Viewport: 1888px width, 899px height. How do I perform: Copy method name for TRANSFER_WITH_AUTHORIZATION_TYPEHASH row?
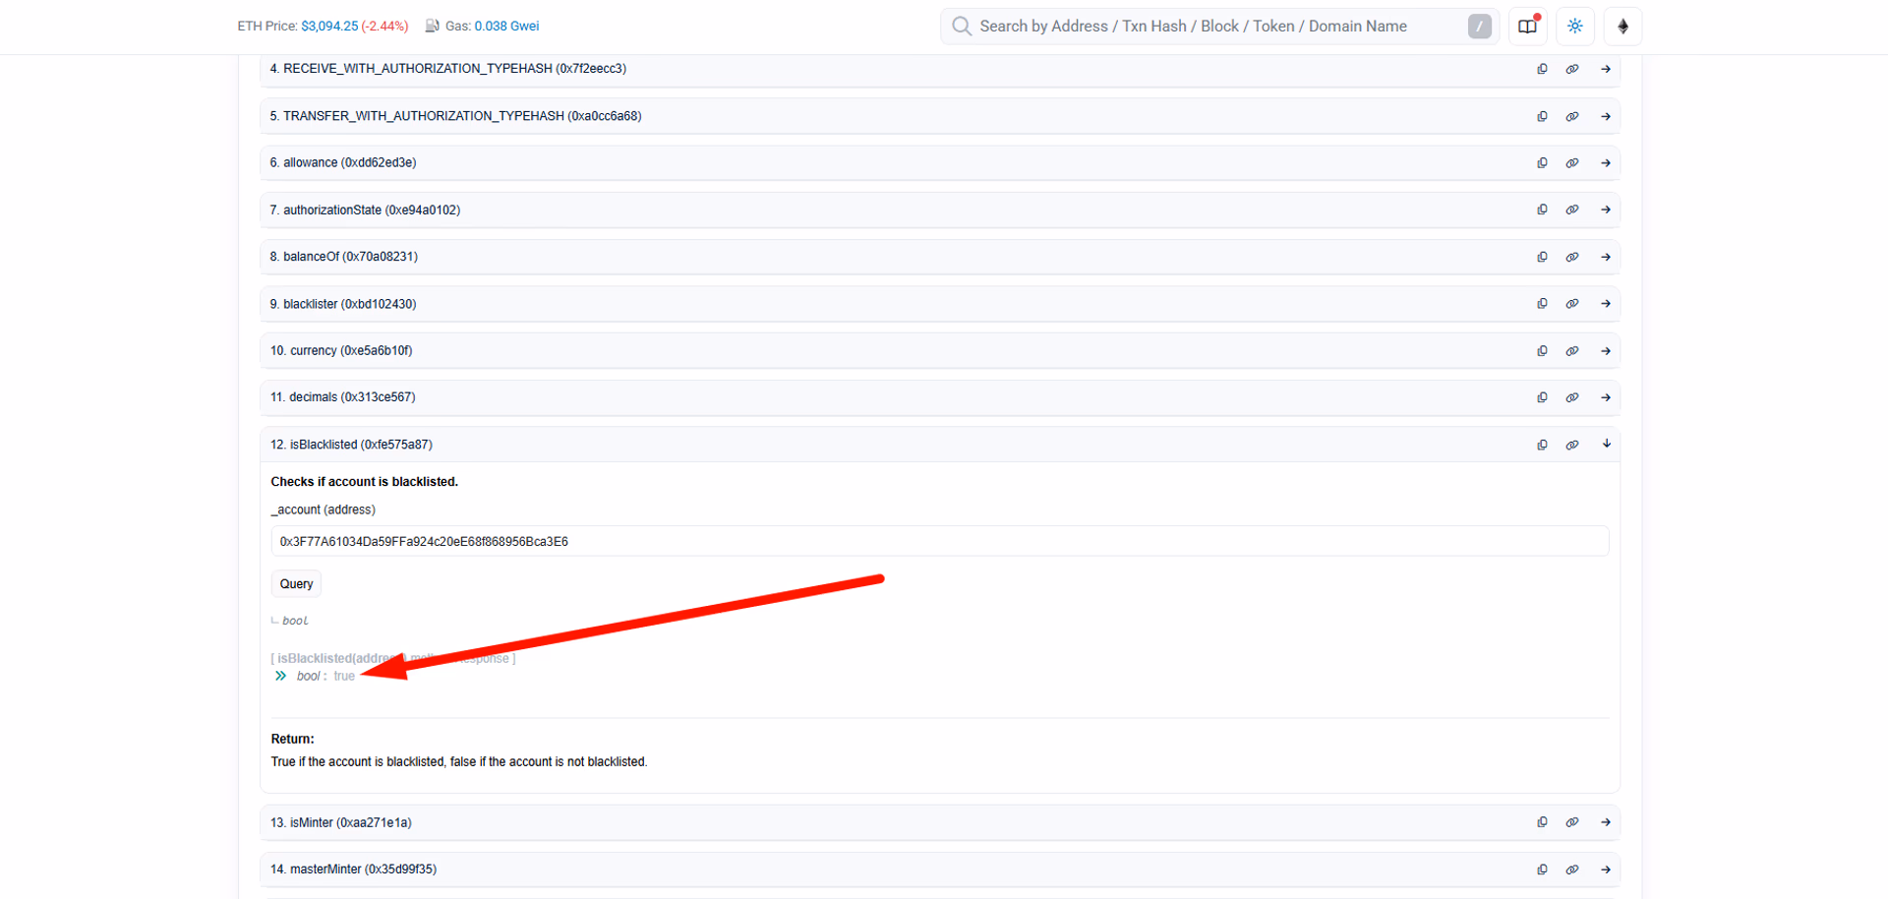click(x=1542, y=116)
